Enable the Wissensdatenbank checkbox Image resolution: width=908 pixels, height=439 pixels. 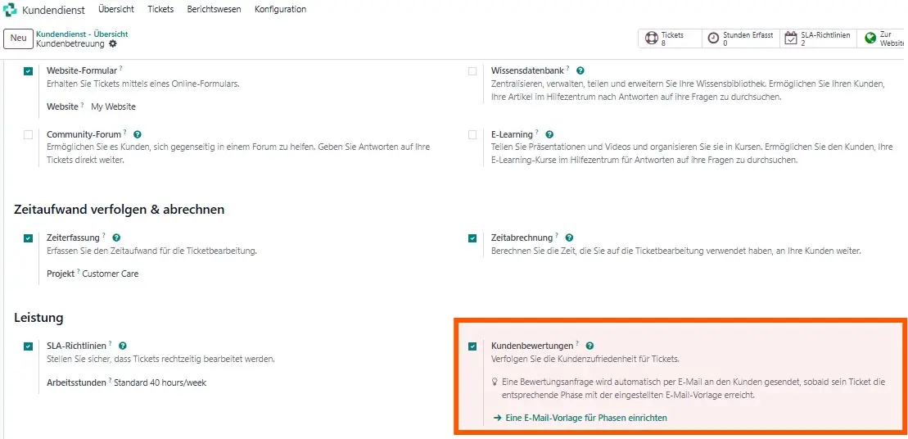click(472, 71)
